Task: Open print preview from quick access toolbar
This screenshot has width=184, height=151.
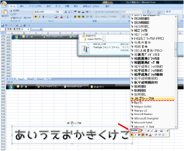Action: pos(21,25)
